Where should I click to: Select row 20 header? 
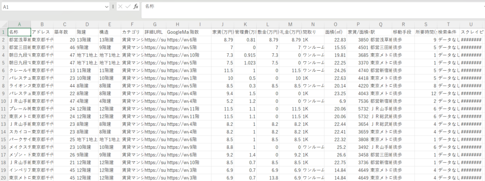(4, 178)
